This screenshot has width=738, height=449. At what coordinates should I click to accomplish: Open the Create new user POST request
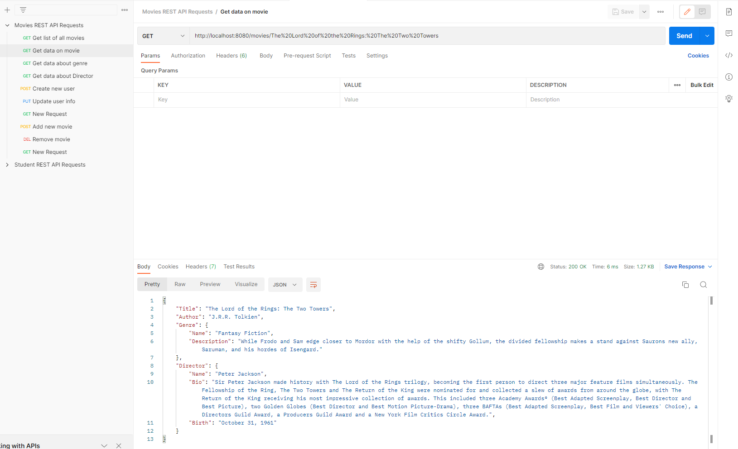click(x=67, y=89)
